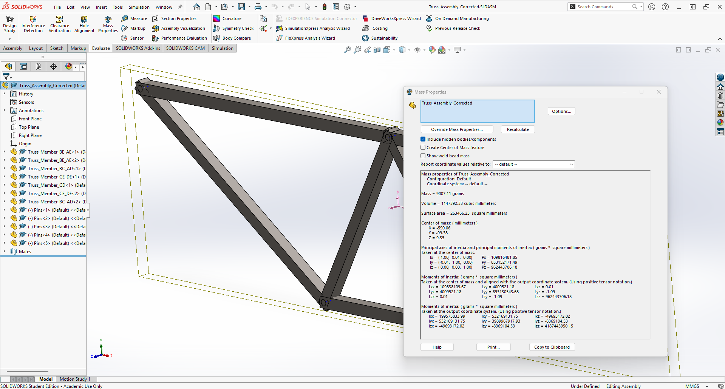Add a Sensor
Screen dimensions: 725x389
(x=133, y=38)
